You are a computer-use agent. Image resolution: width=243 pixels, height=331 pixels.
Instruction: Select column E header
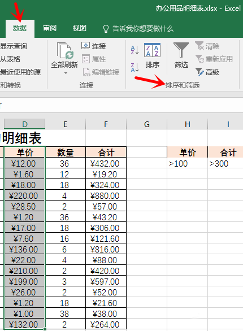click(x=65, y=124)
